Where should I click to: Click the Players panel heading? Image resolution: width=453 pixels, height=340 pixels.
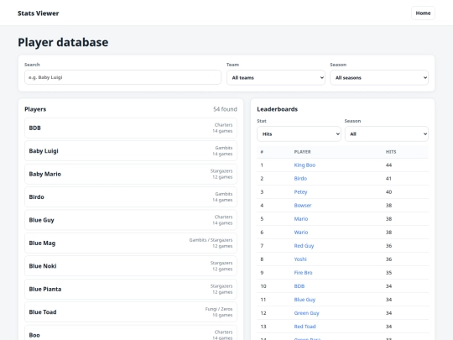coord(35,109)
